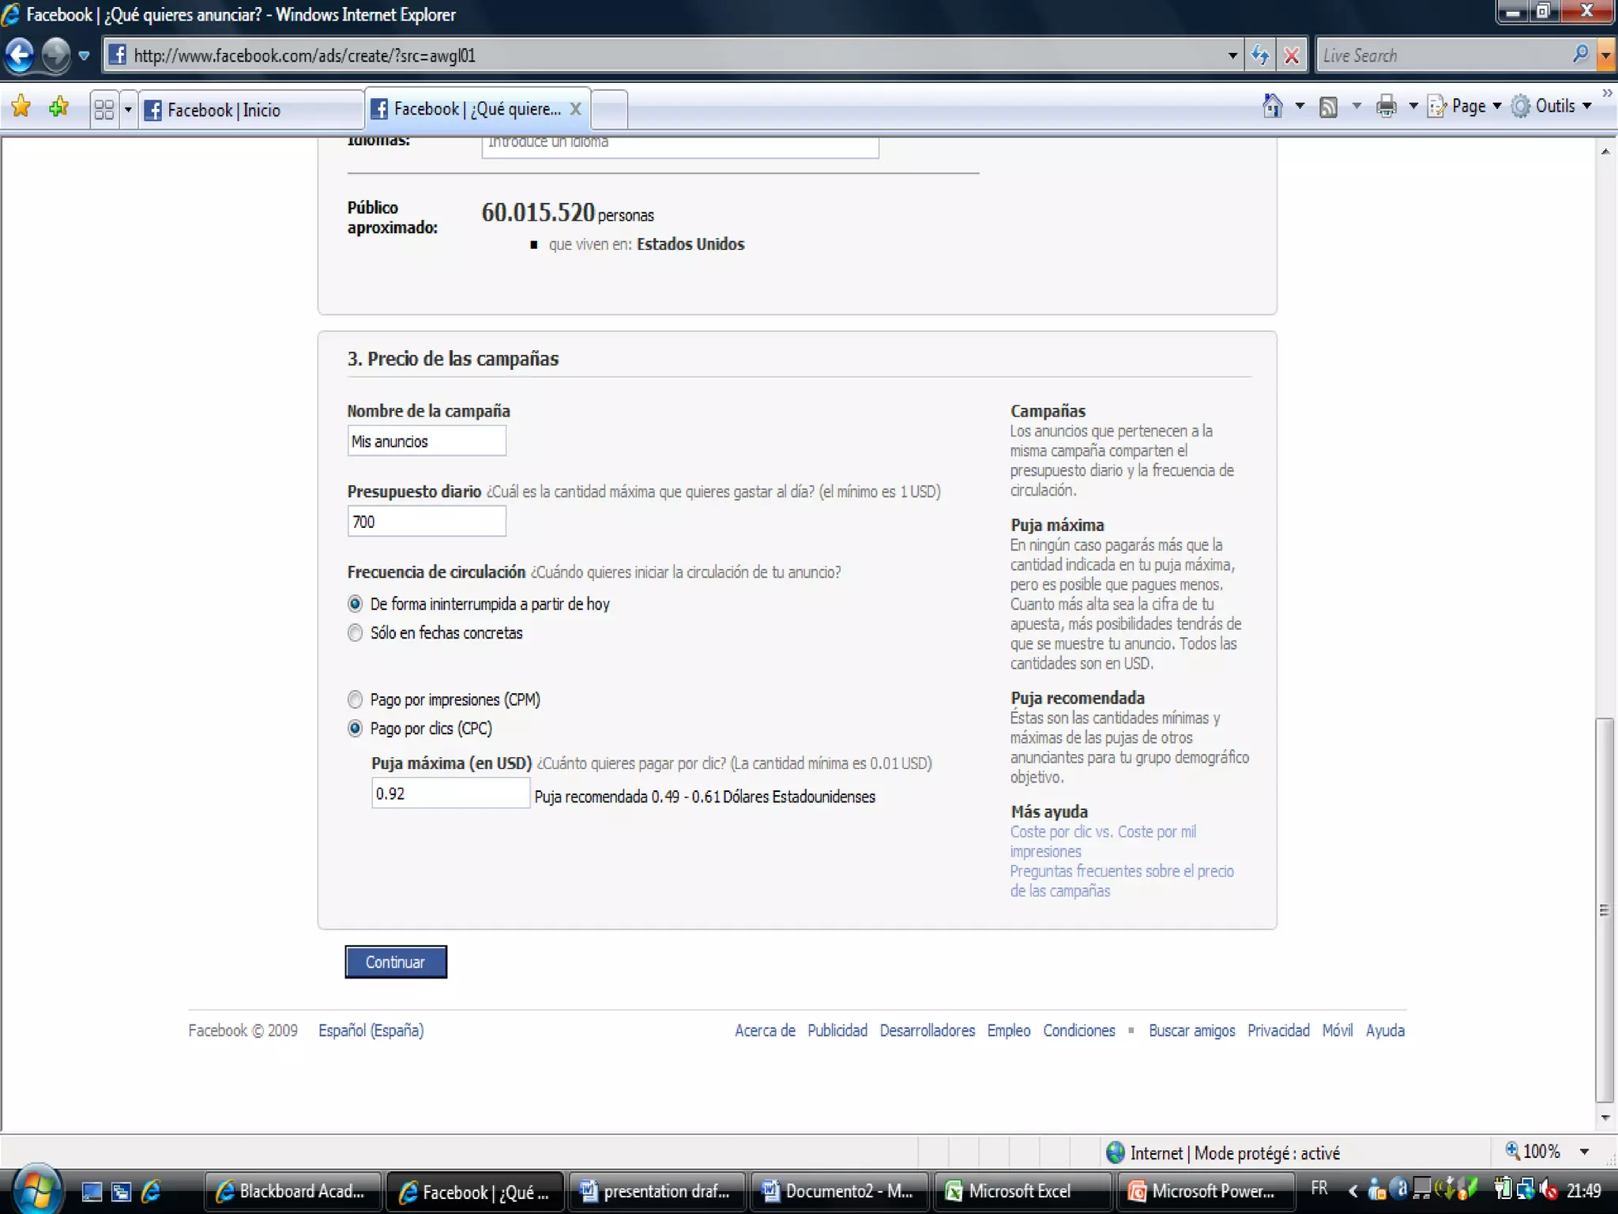Click the Back navigation arrow button
This screenshot has width=1618, height=1214.
click(20, 55)
